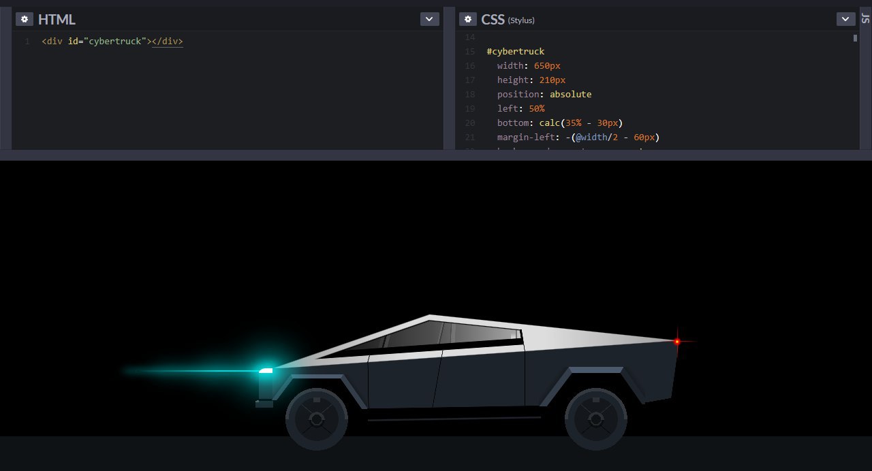Click line number 15 in CSS gutter
Viewport: 872px width, 471px height.
click(469, 51)
